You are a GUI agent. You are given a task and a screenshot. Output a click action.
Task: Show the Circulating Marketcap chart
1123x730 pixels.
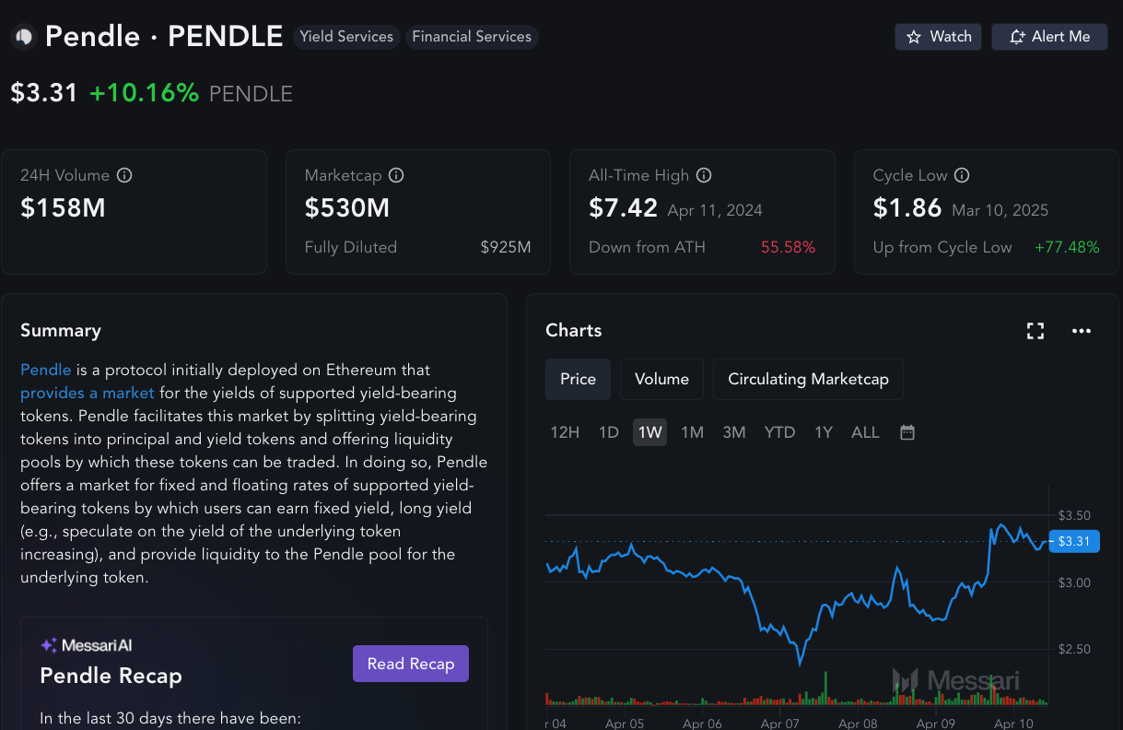(x=808, y=379)
